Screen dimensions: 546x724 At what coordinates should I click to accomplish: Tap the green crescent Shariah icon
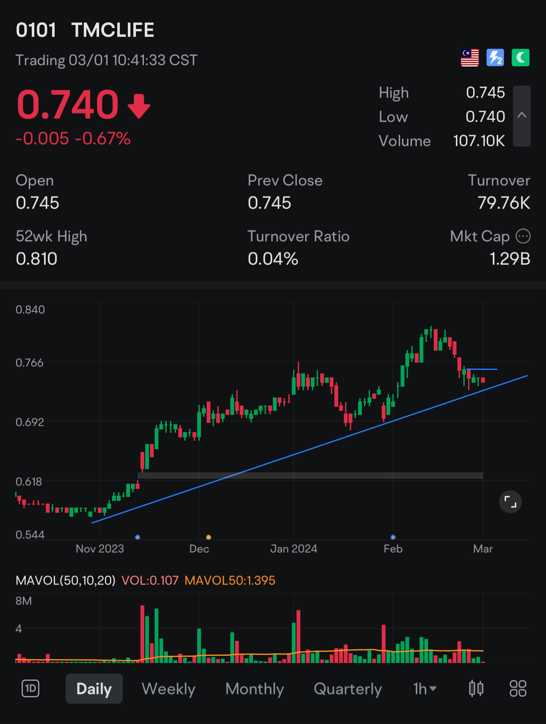tap(521, 58)
